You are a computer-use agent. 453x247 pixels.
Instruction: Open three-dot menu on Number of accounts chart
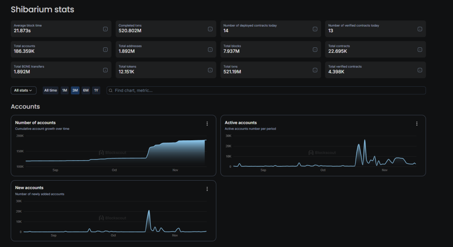tap(207, 123)
